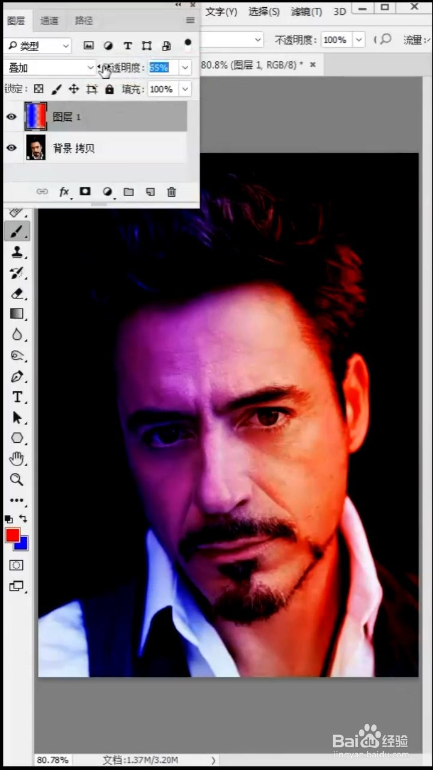Toggle pixel layer filter
Screen dimensions: 433x770
[x=88, y=46]
